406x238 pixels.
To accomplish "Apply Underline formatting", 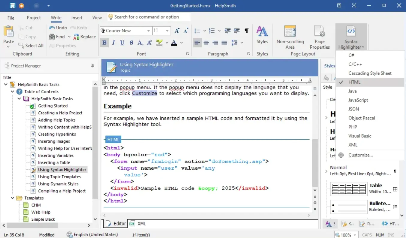I will [122, 43].
